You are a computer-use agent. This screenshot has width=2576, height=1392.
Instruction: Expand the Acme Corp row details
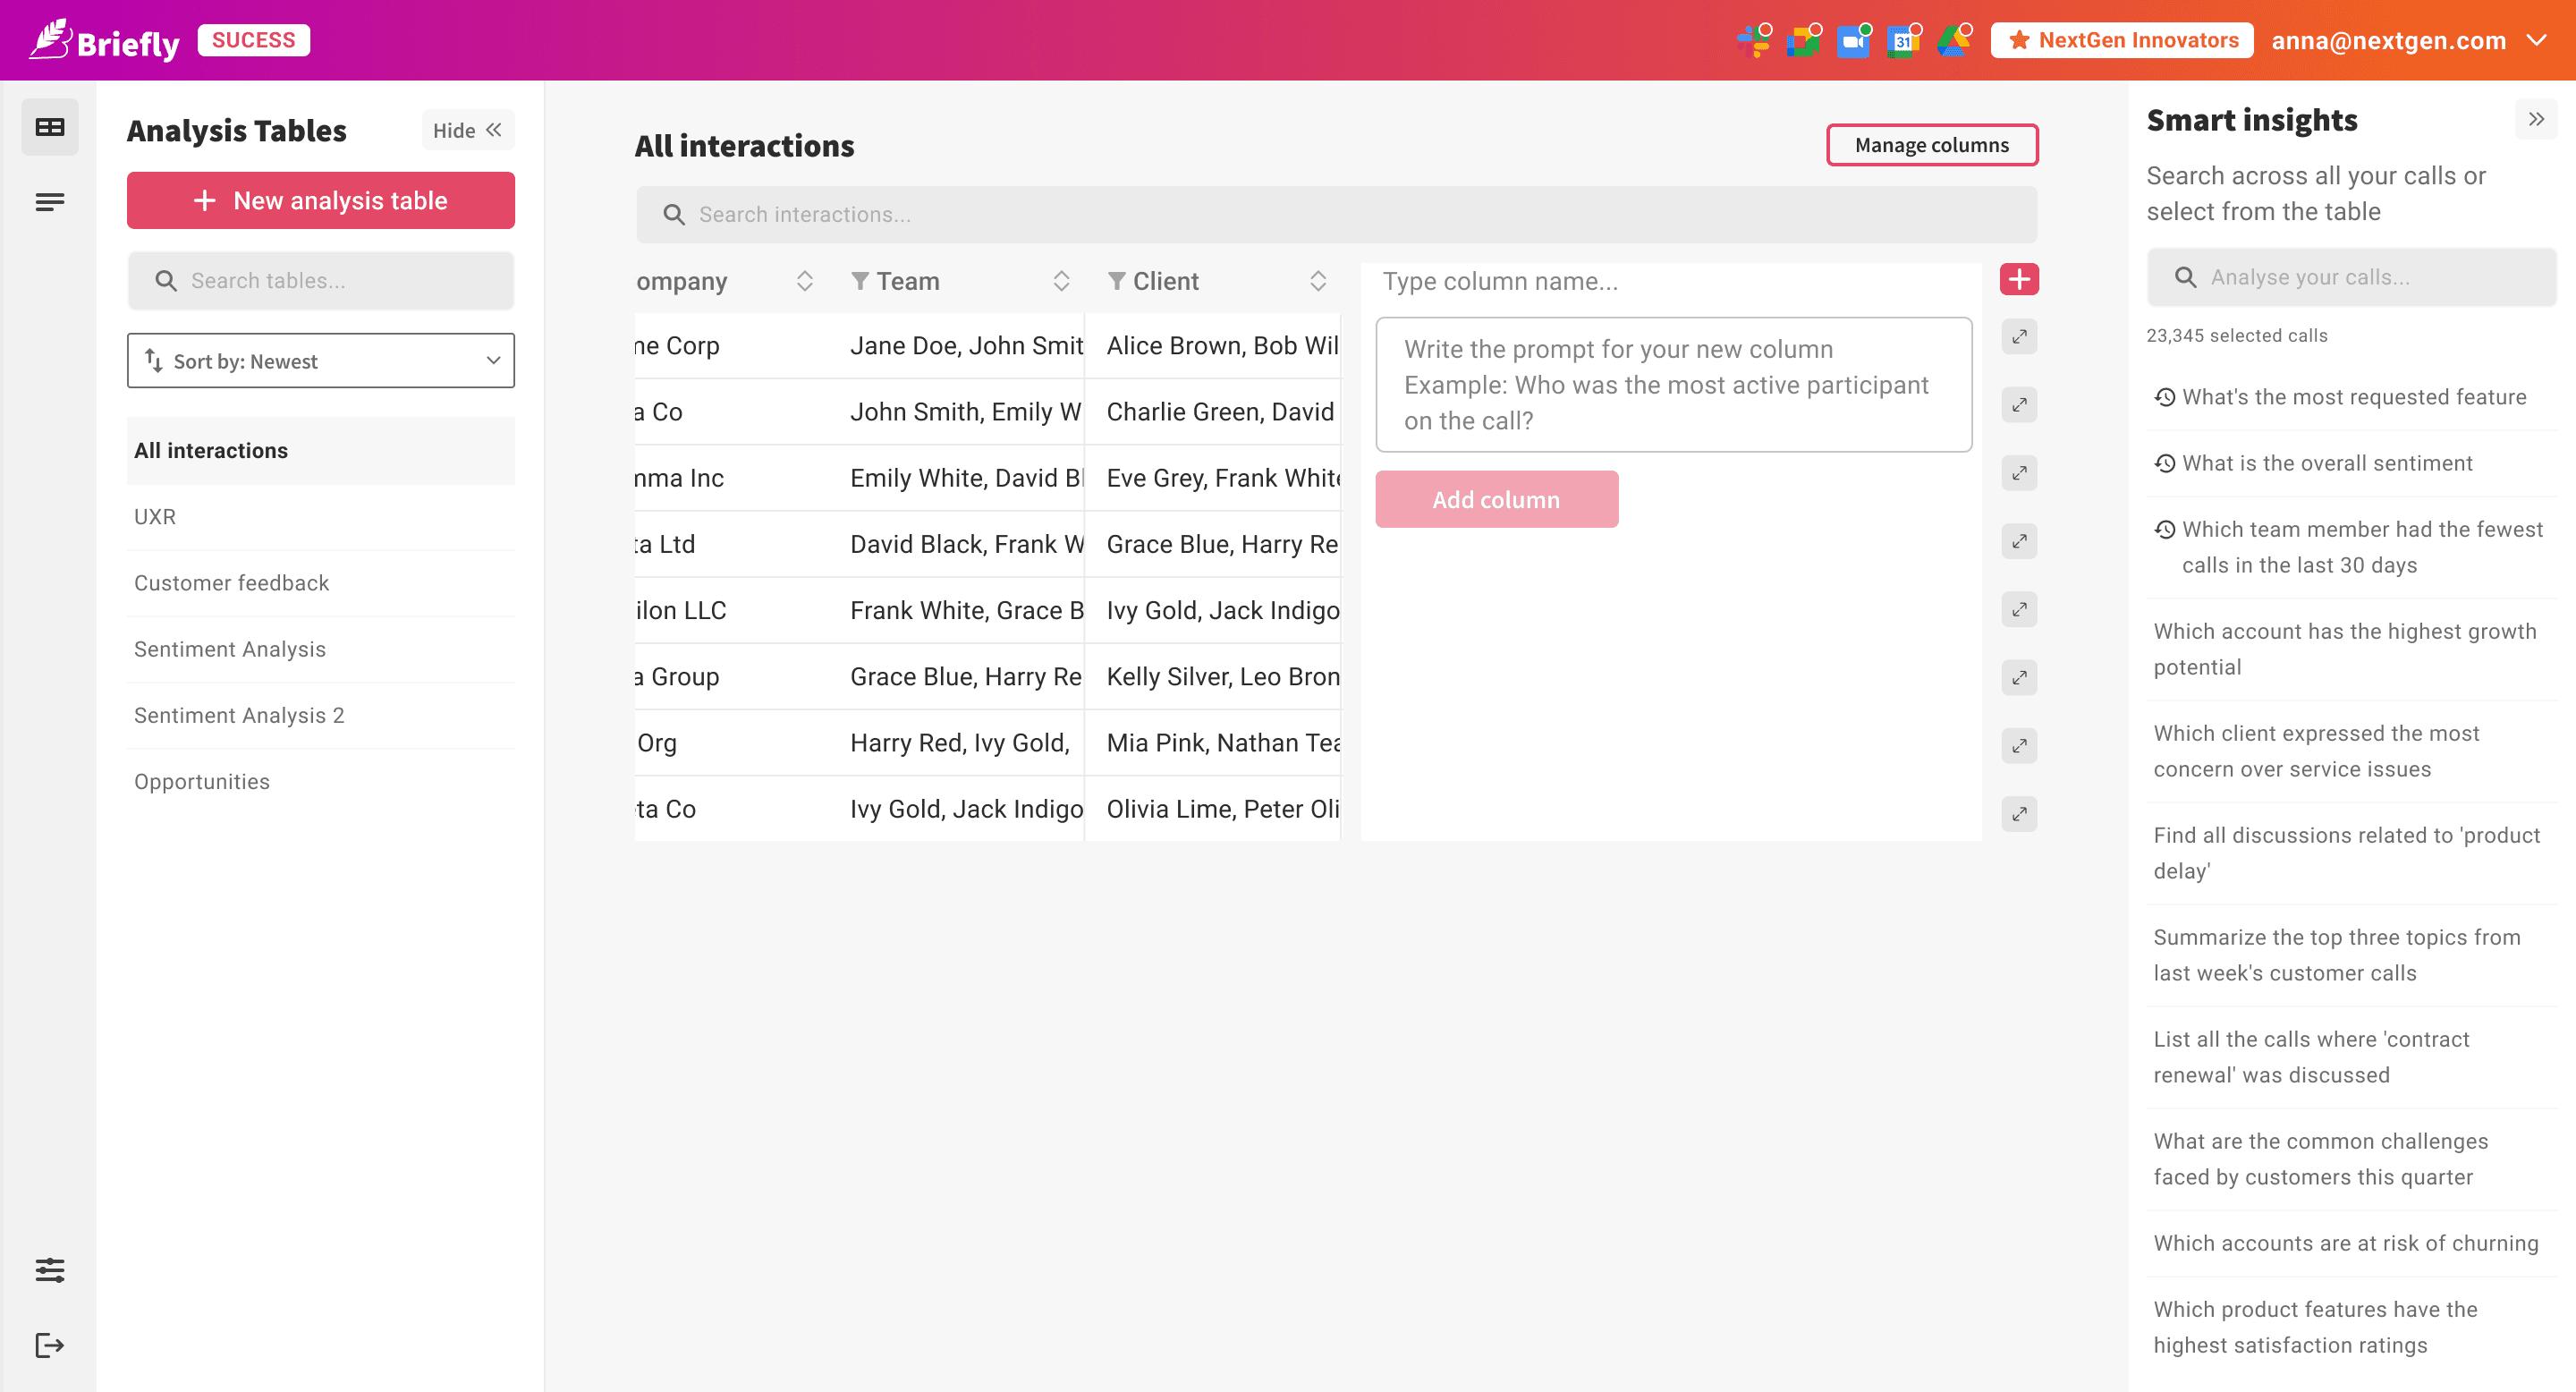click(x=2019, y=337)
